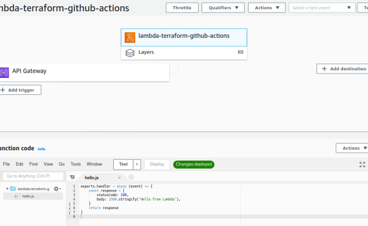This screenshot has width=368, height=226.
Task: Click the Add trigger button
Action: [x=20, y=90]
